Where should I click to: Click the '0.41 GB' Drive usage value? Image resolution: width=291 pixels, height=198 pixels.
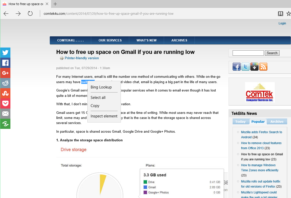pyautogui.click(x=215, y=182)
